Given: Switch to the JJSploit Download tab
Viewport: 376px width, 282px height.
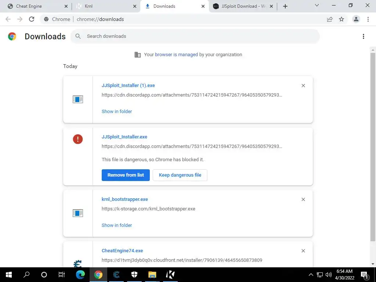Looking at the screenshot, I should point(242,6).
